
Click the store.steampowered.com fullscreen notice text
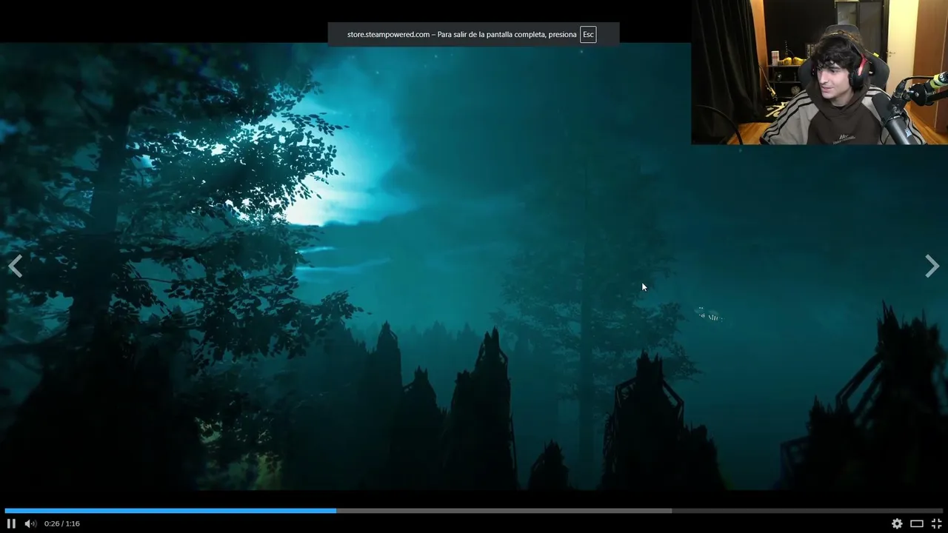pos(461,35)
